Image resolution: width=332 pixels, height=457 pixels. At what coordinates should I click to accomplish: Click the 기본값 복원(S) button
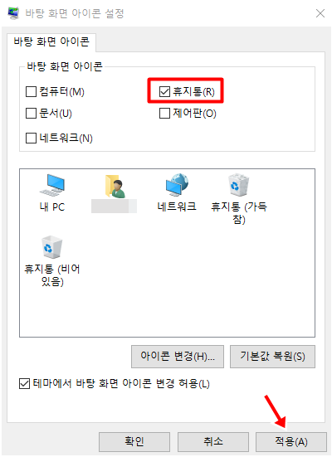click(272, 357)
